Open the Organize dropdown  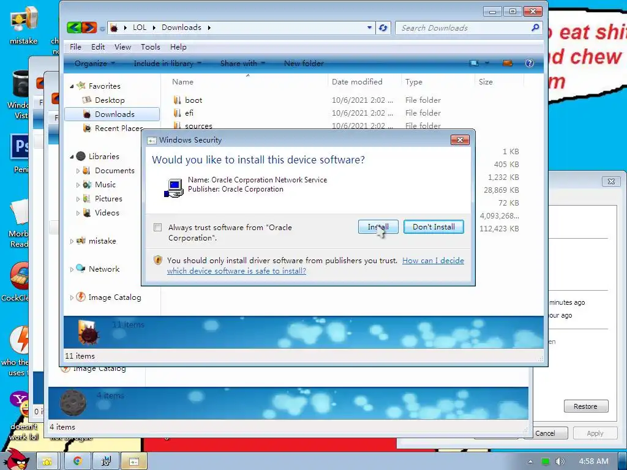click(94, 64)
